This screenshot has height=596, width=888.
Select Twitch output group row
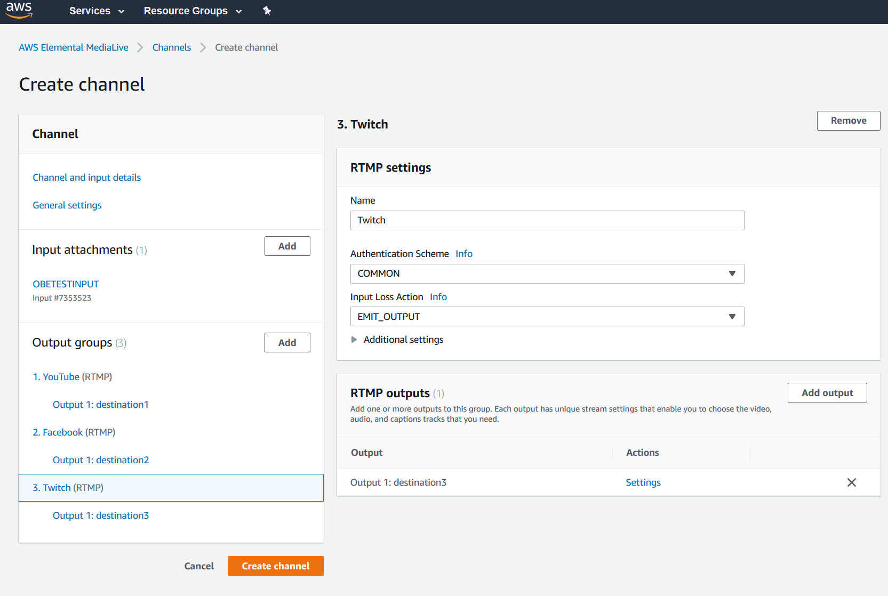pyautogui.click(x=171, y=488)
